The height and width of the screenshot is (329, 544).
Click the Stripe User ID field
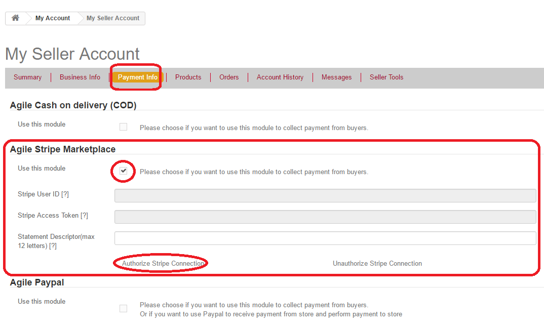pyautogui.click(x=325, y=195)
